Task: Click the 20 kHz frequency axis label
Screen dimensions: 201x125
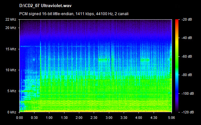Action: (x=11, y=28)
